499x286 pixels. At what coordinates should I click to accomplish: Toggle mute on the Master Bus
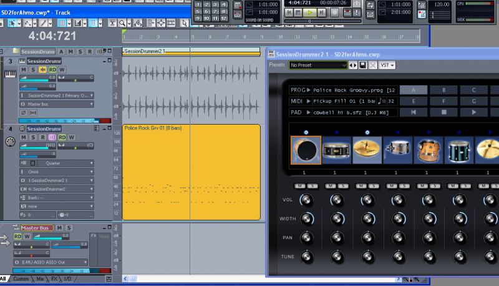(60, 228)
